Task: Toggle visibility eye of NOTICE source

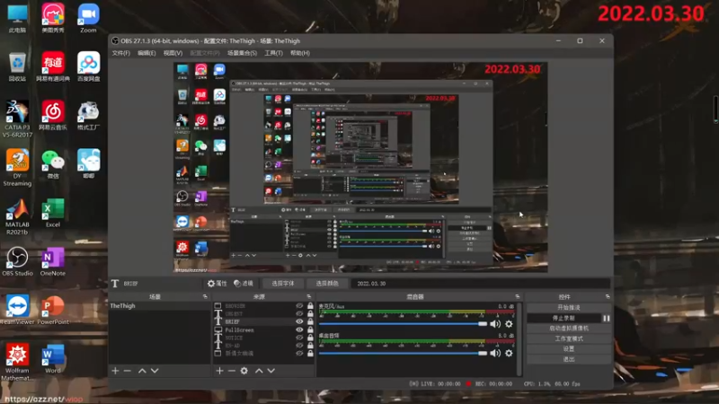Action: point(299,338)
